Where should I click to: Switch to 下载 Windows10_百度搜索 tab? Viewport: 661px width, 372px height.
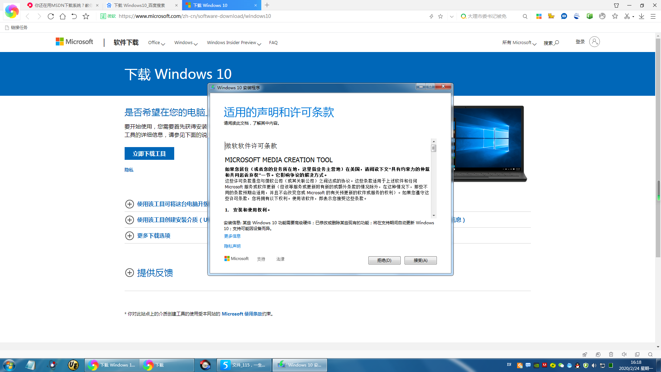coord(142,5)
